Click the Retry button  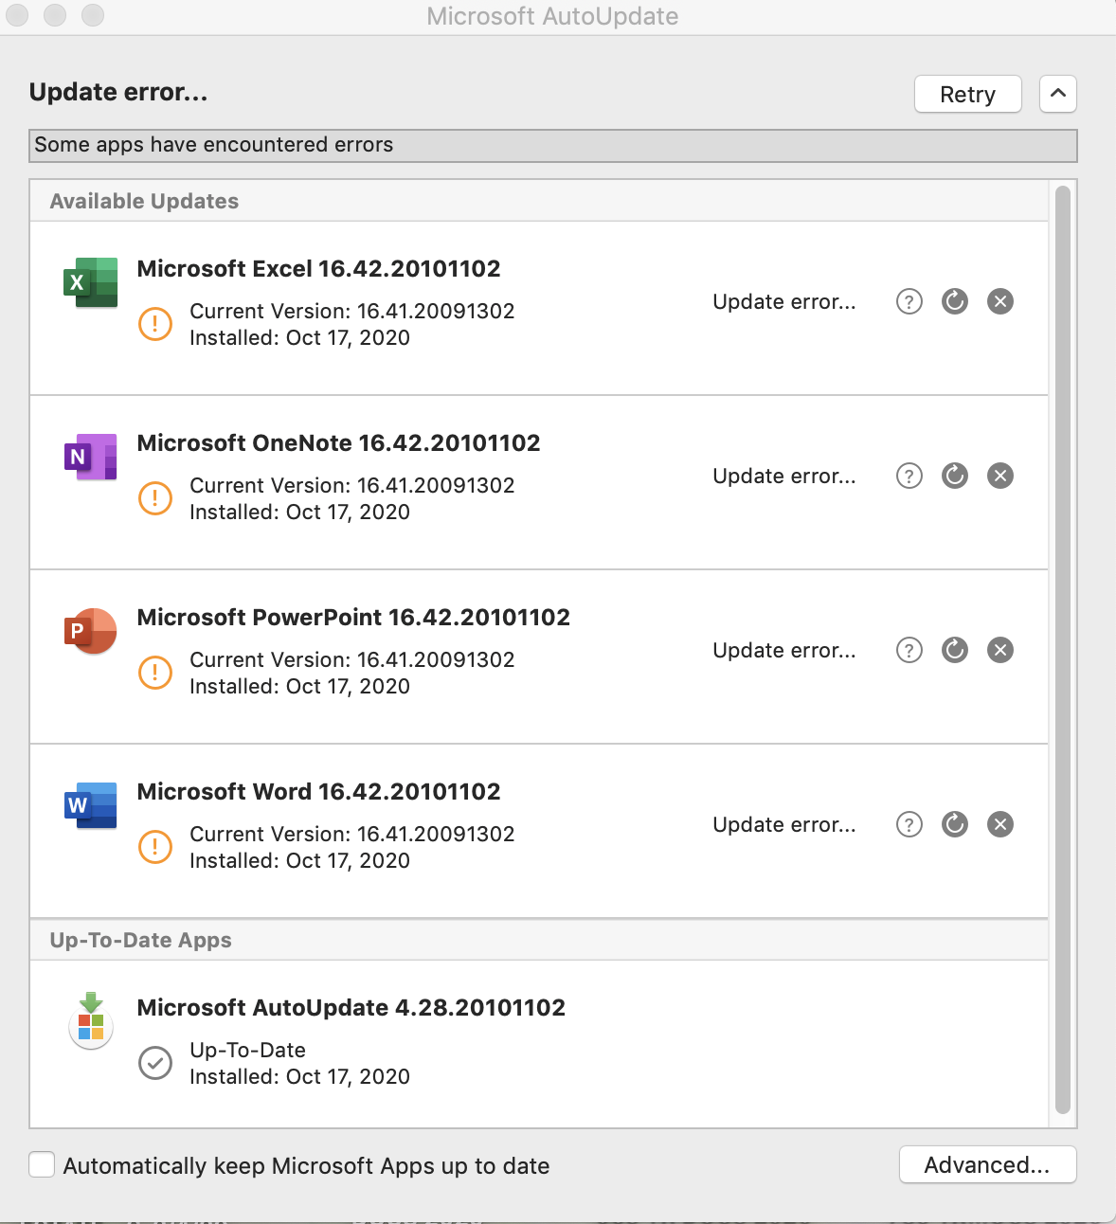pos(967,94)
